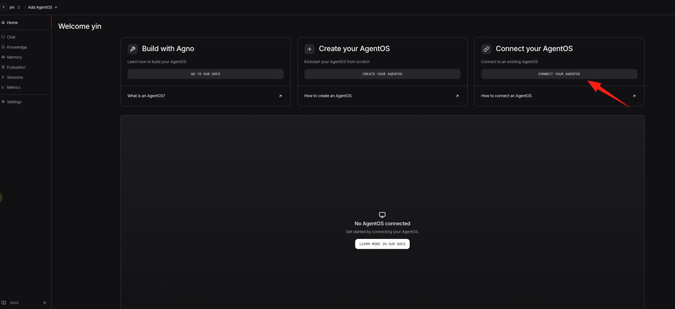Image resolution: width=675 pixels, height=309 pixels.
Task: Click the plus icon on Create your AgentOS card
Action: (310, 49)
